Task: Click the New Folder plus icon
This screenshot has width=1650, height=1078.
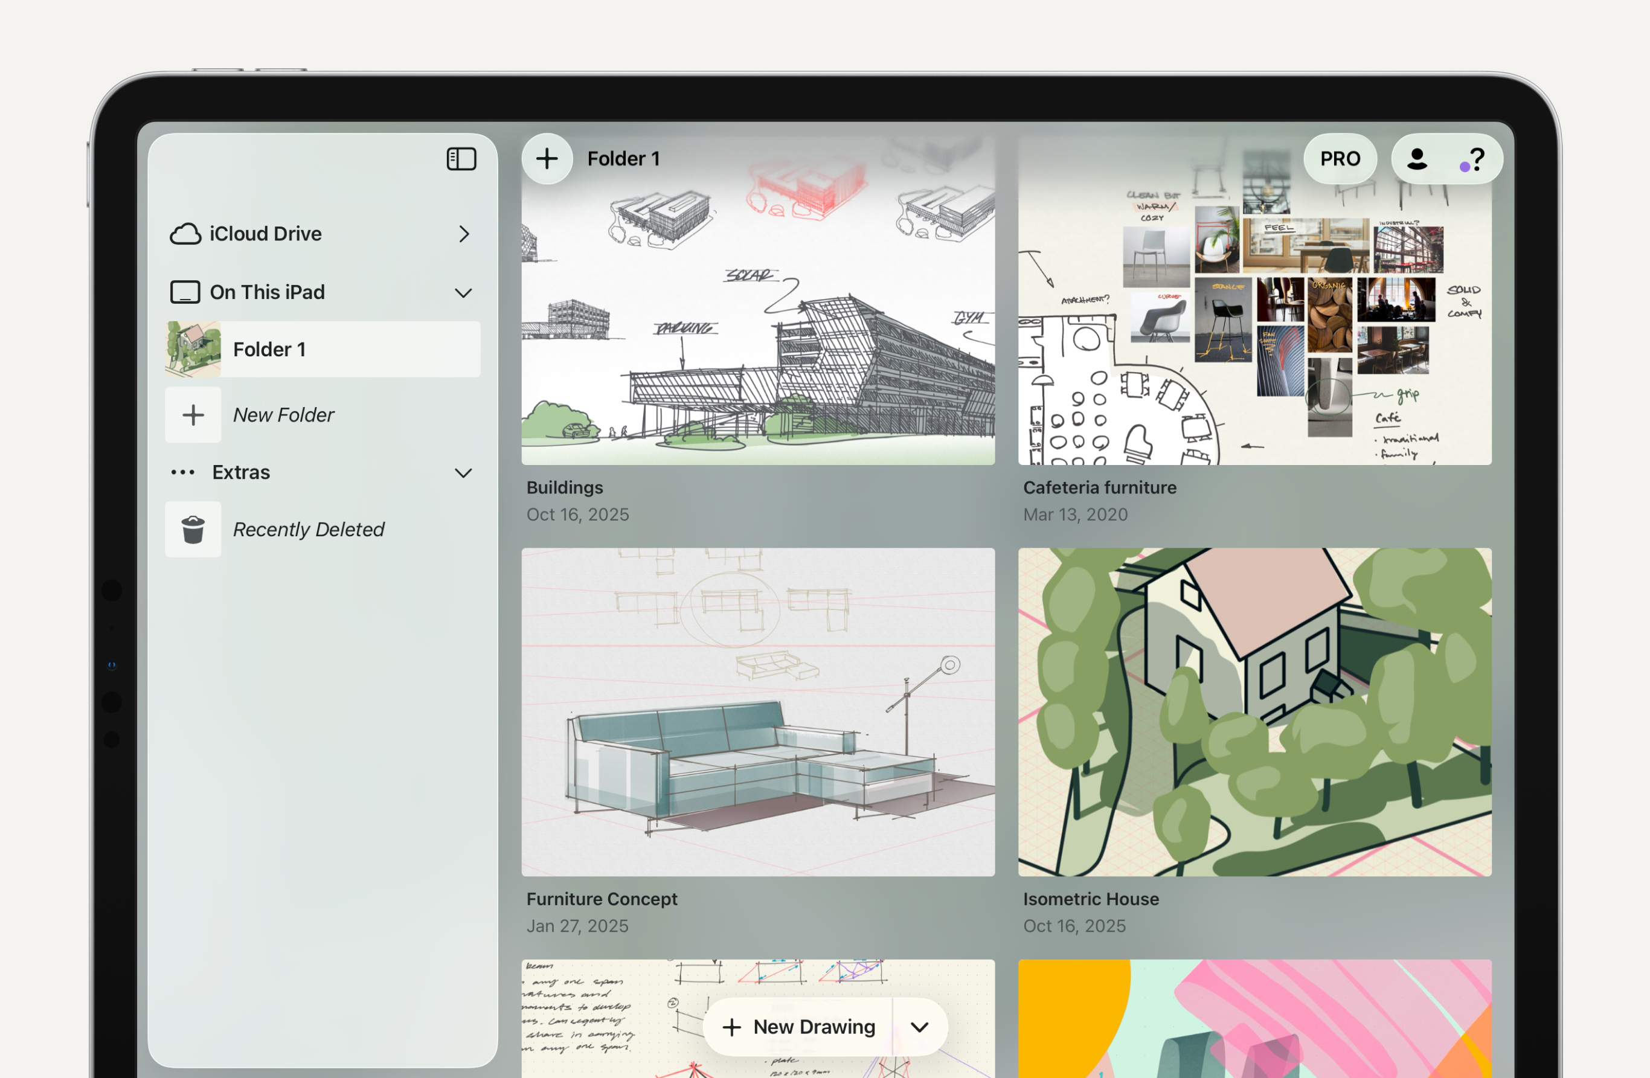Action: click(193, 415)
